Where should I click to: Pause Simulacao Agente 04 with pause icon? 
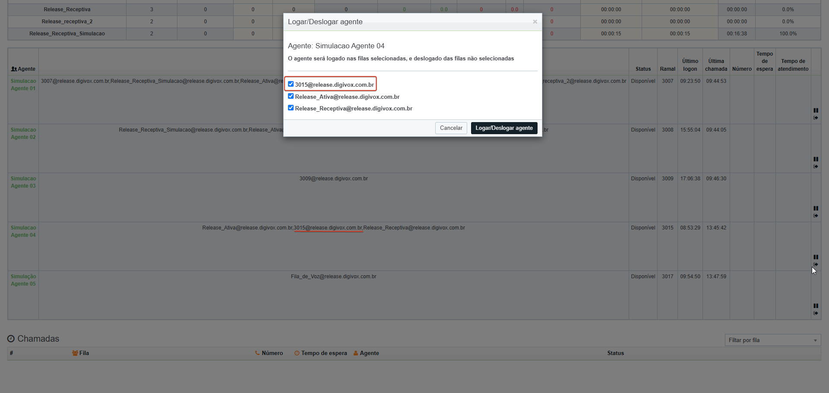pyautogui.click(x=816, y=257)
